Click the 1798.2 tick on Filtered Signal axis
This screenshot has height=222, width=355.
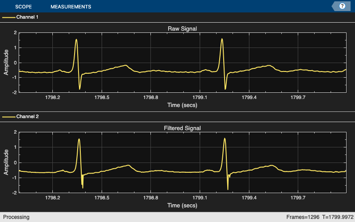(x=53, y=198)
